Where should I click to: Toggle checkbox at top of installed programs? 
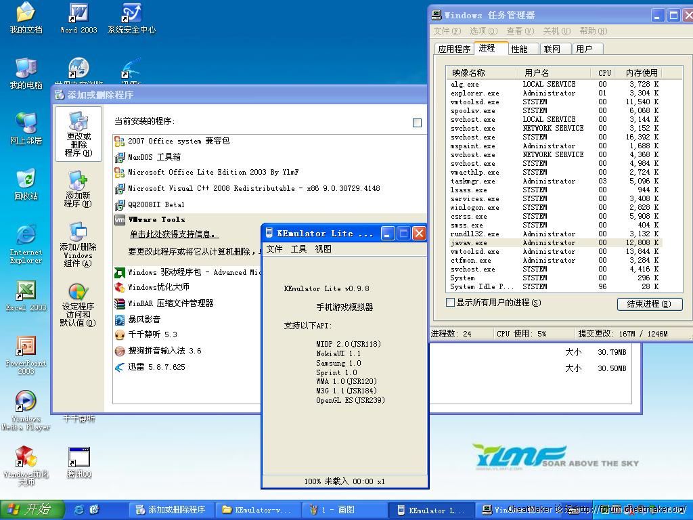click(x=417, y=123)
